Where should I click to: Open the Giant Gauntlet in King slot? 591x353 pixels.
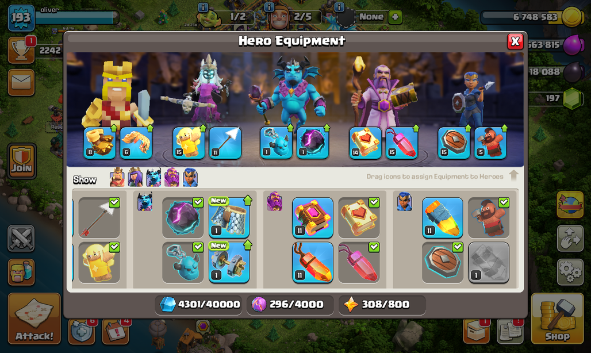(x=99, y=143)
